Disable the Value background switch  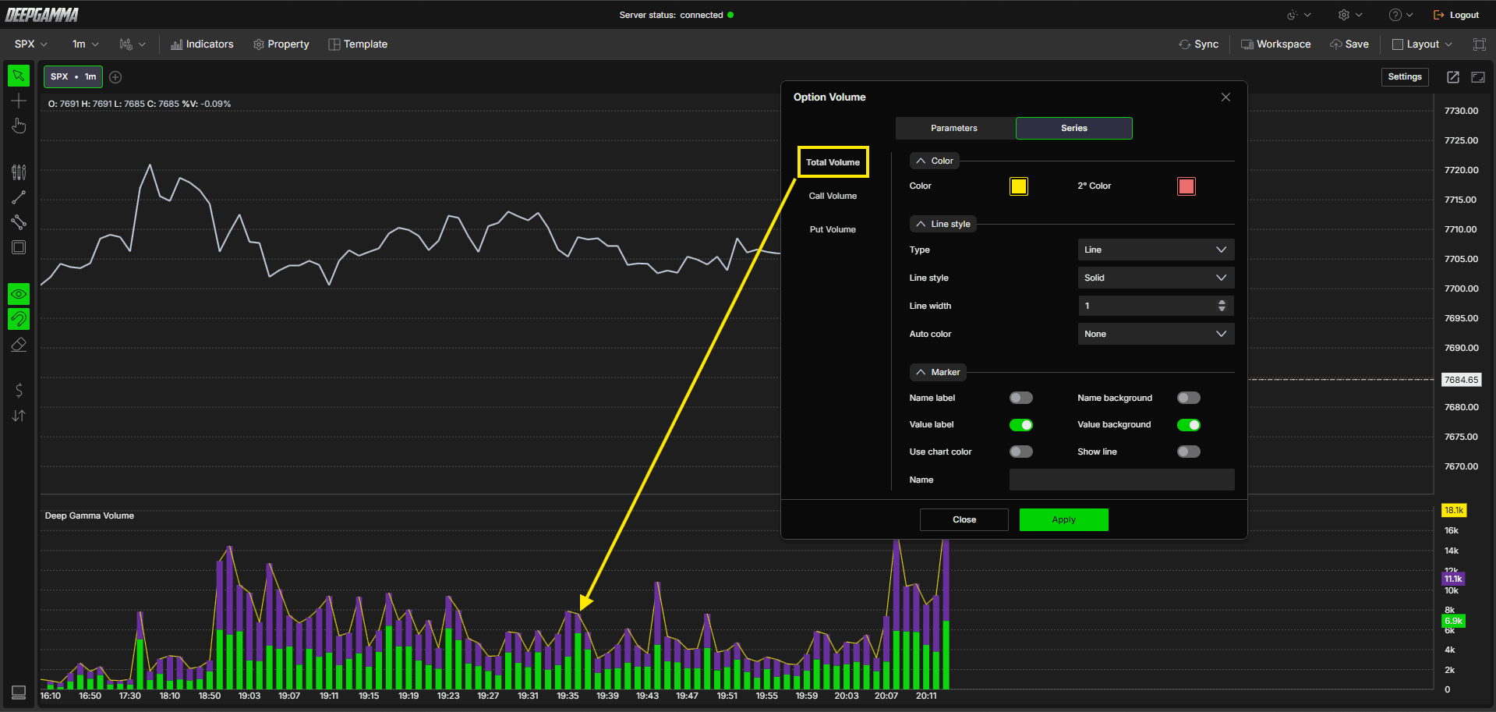pyautogui.click(x=1188, y=425)
